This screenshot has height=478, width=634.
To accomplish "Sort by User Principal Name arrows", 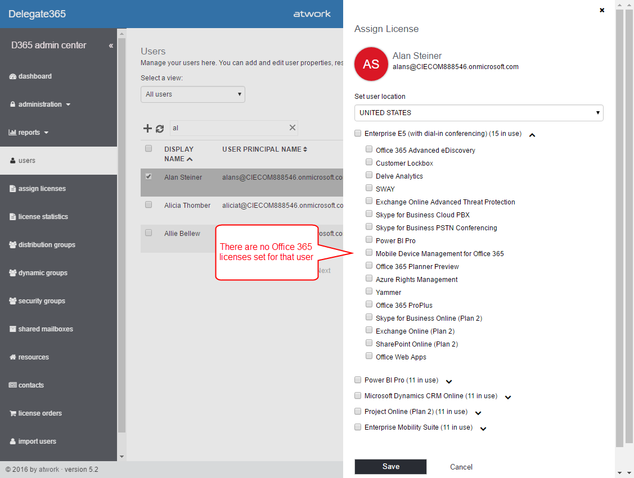I will click(x=305, y=149).
